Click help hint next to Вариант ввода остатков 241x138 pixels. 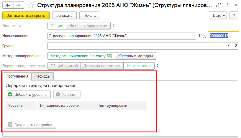click(x=157, y=66)
